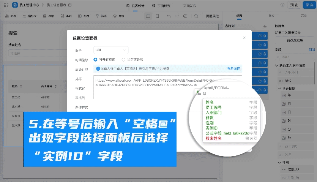Open the 搜索姓名 请选择 dropdown
This screenshot has height=182, width=317.
38,53
